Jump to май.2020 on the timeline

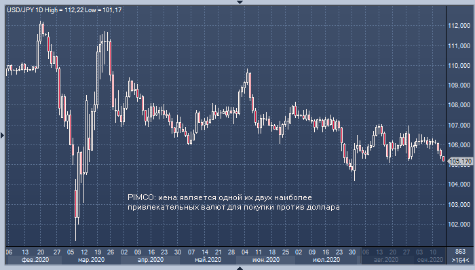tap(208, 260)
